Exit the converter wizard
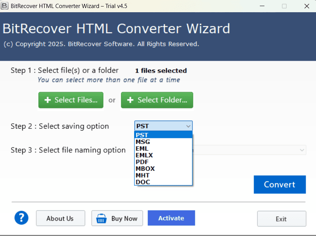 (282, 219)
